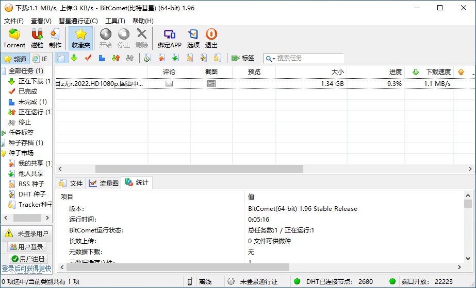Sort by the 进度 column header

point(376,72)
